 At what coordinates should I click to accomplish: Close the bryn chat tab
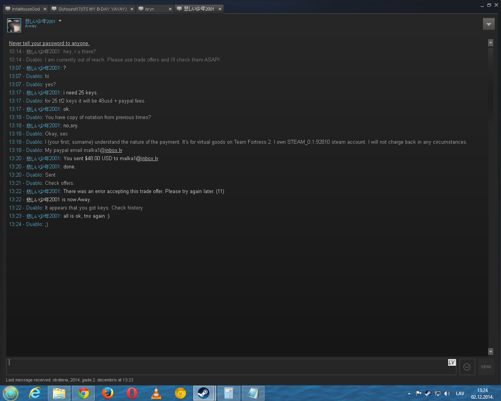coord(170,9)
